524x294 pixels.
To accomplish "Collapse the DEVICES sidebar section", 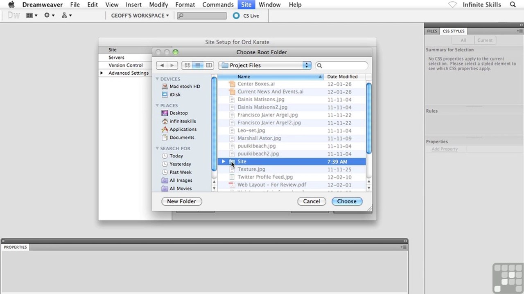I will coord(157,79).
